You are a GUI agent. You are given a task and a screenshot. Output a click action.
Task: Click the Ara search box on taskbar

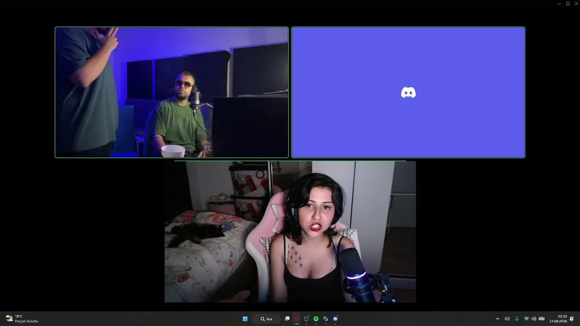[x=266, y=319]
